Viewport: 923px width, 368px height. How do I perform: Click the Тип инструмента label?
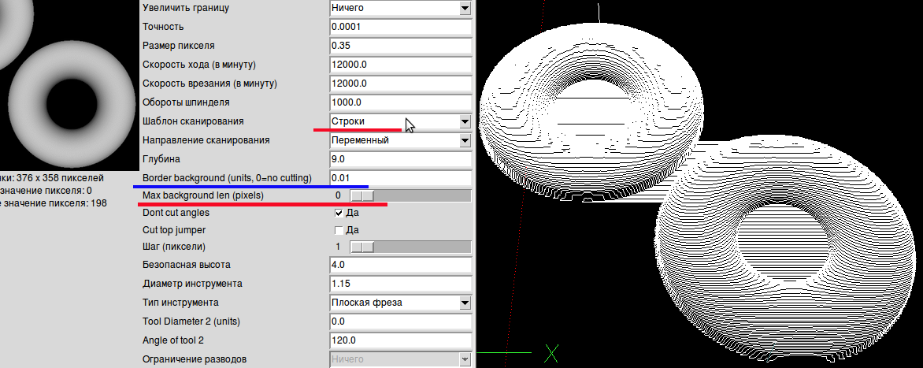(x=180, y=303)
